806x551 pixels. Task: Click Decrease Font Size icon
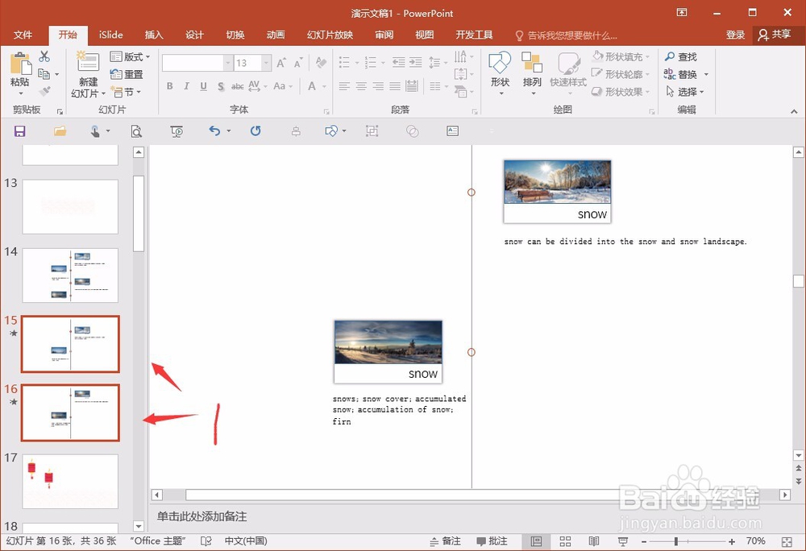point(298,63)
